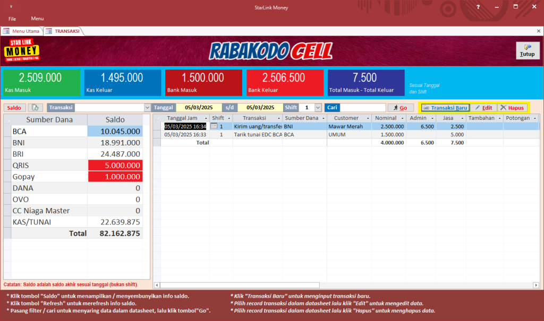Click the Kas Keluar blue summary card

(123, 82)
